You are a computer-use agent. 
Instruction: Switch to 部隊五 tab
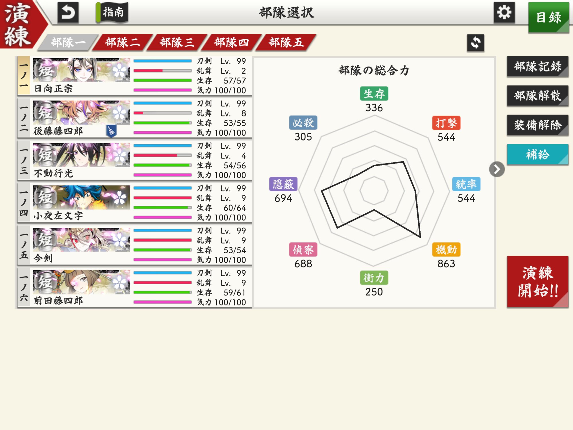pos(286,42)
